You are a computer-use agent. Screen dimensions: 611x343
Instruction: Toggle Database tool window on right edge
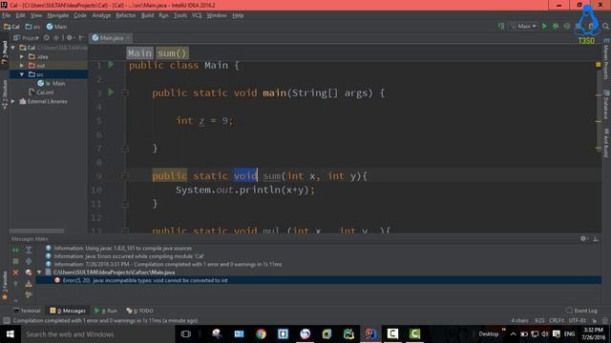[606, 104]
